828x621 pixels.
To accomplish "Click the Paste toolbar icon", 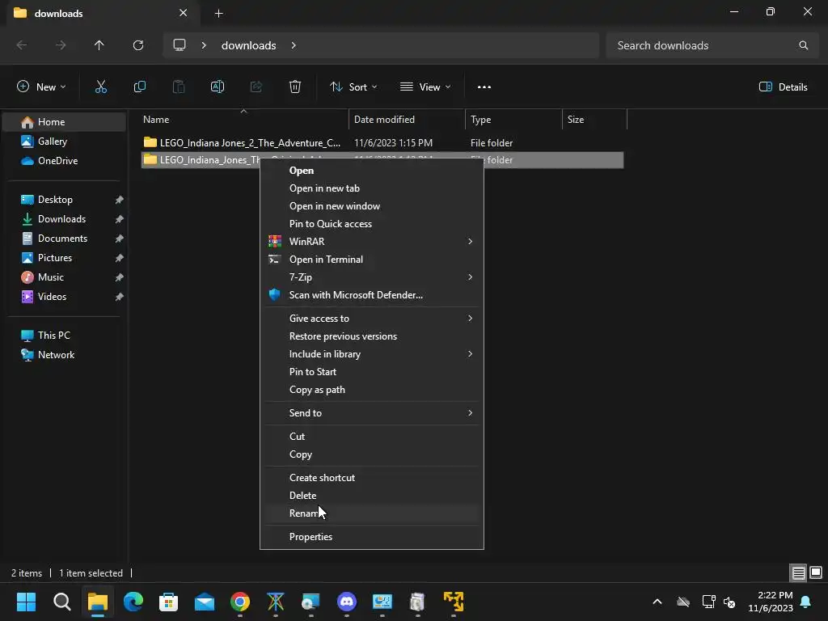I will click(x=179, y=87).
